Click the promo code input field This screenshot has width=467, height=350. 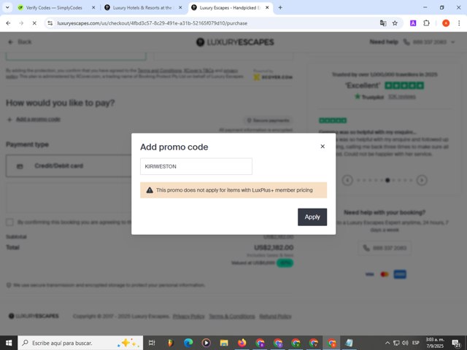click(196, 166)
